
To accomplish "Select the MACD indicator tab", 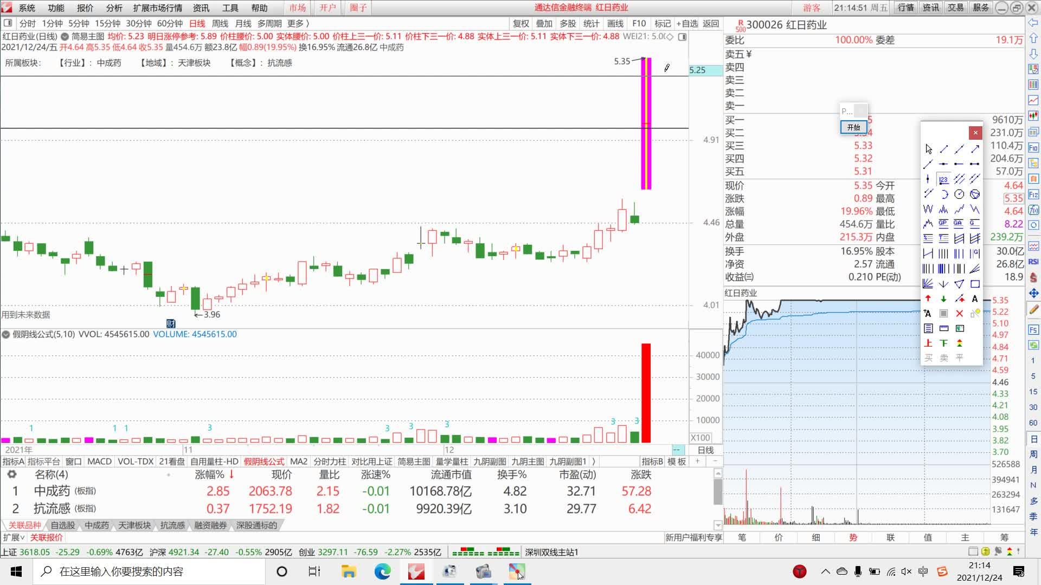I will click(99, 461).
